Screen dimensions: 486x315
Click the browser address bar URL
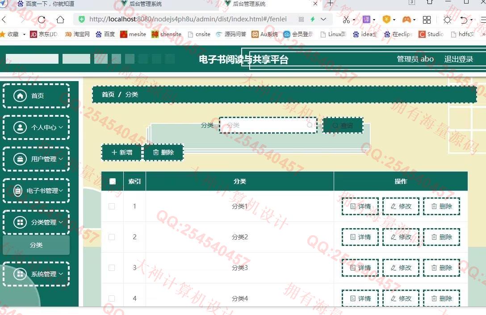pyautogui.click(x=188, y=19)
